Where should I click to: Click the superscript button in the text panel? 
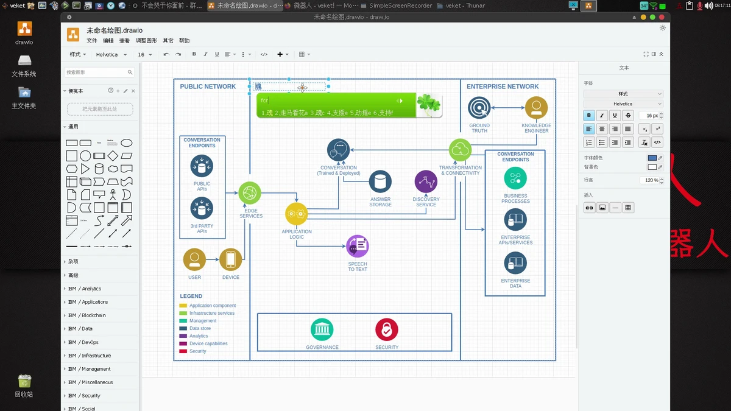click(x=657, y=129)
